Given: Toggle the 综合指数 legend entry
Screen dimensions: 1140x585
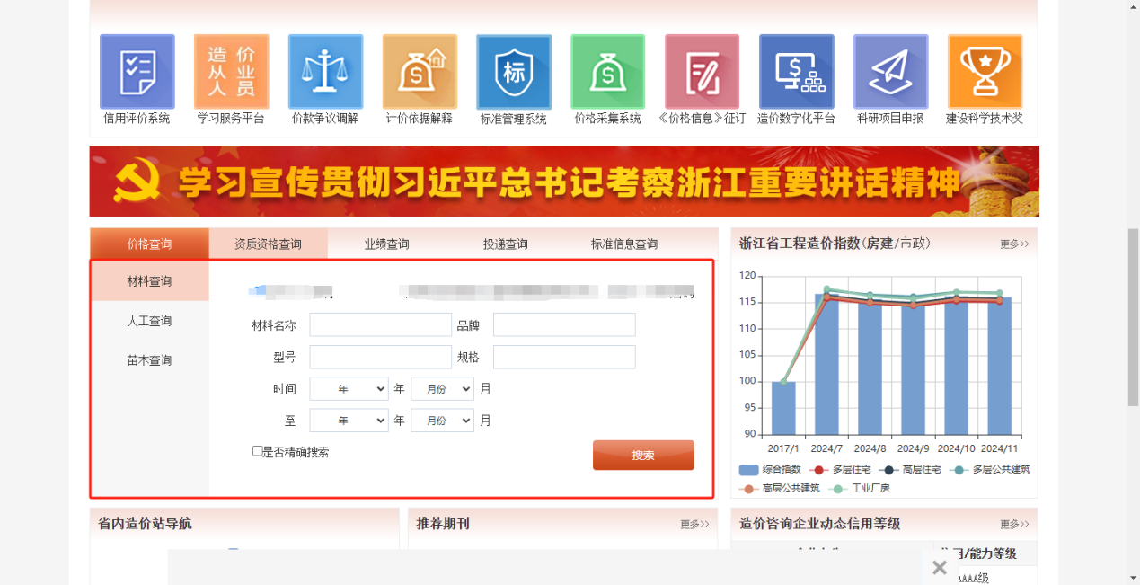Looking at the screenshot, I should pos(770,469).
